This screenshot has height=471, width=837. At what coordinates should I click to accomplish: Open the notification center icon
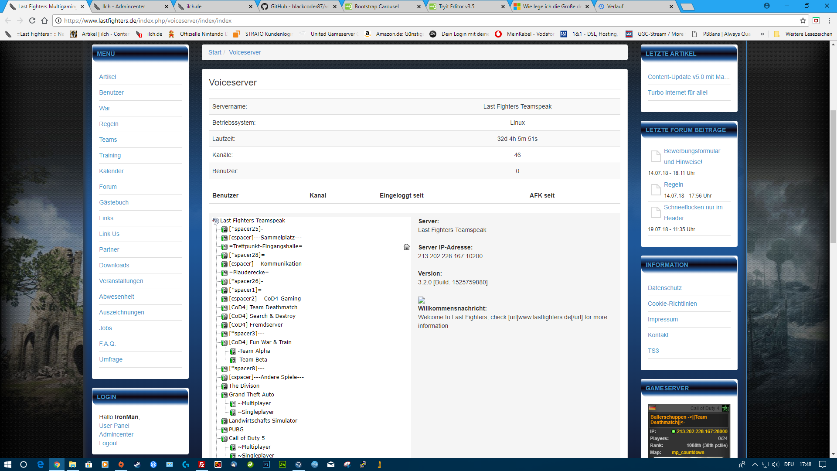(x=822, y=464)
